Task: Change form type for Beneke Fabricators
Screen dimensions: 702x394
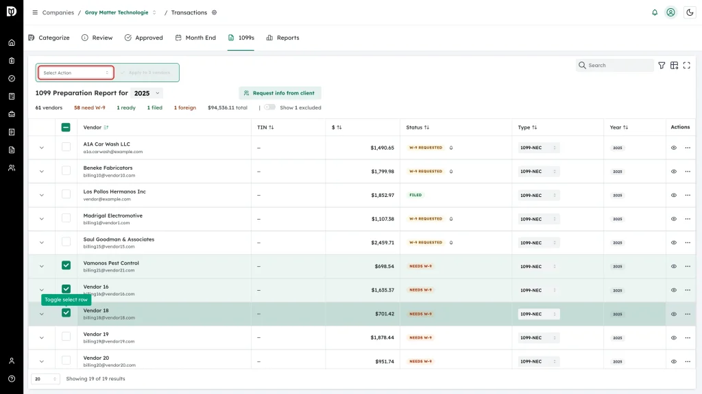Action: click(x=539, y=172)
